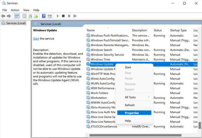Click the Stop Service square toolbar icon

click(x=63, y=16)
